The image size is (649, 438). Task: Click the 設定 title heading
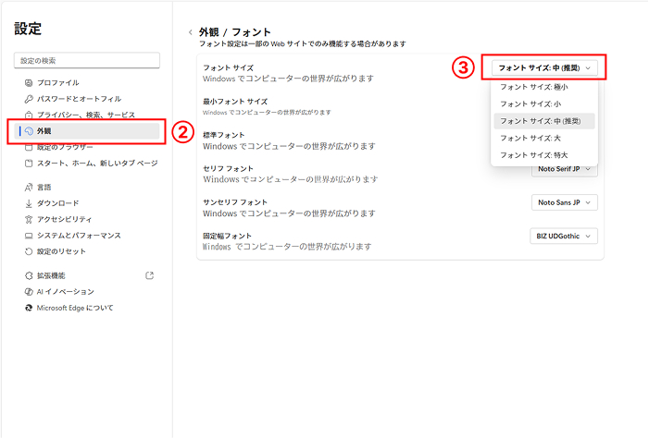(x=28, y=29)
